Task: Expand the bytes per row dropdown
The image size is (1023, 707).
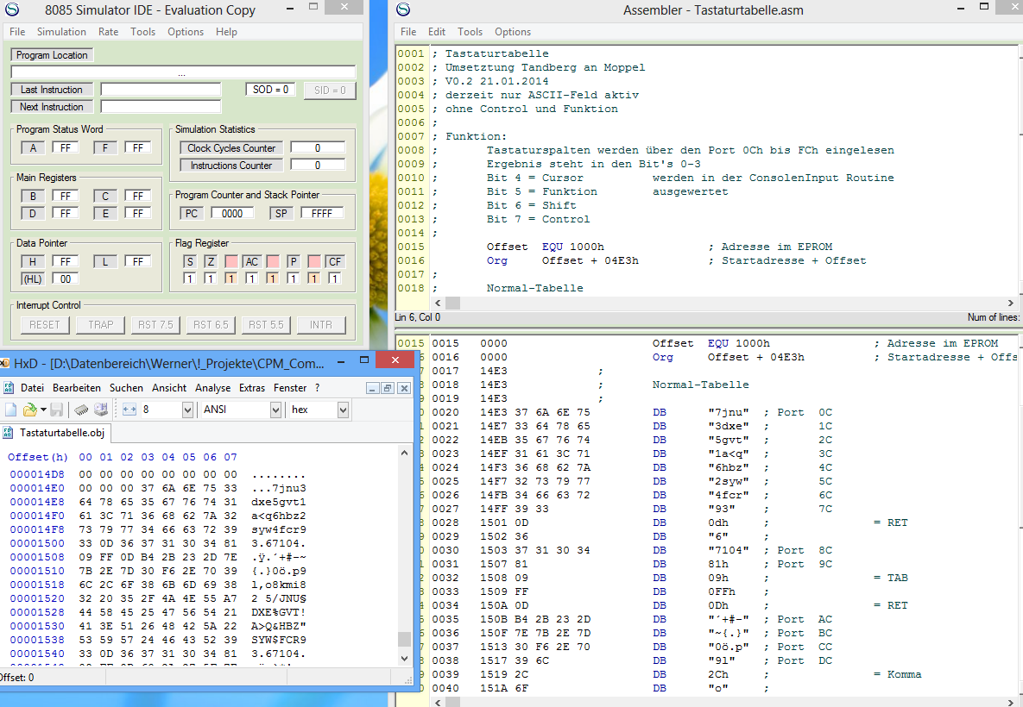Action: click(x=187, y=410)
